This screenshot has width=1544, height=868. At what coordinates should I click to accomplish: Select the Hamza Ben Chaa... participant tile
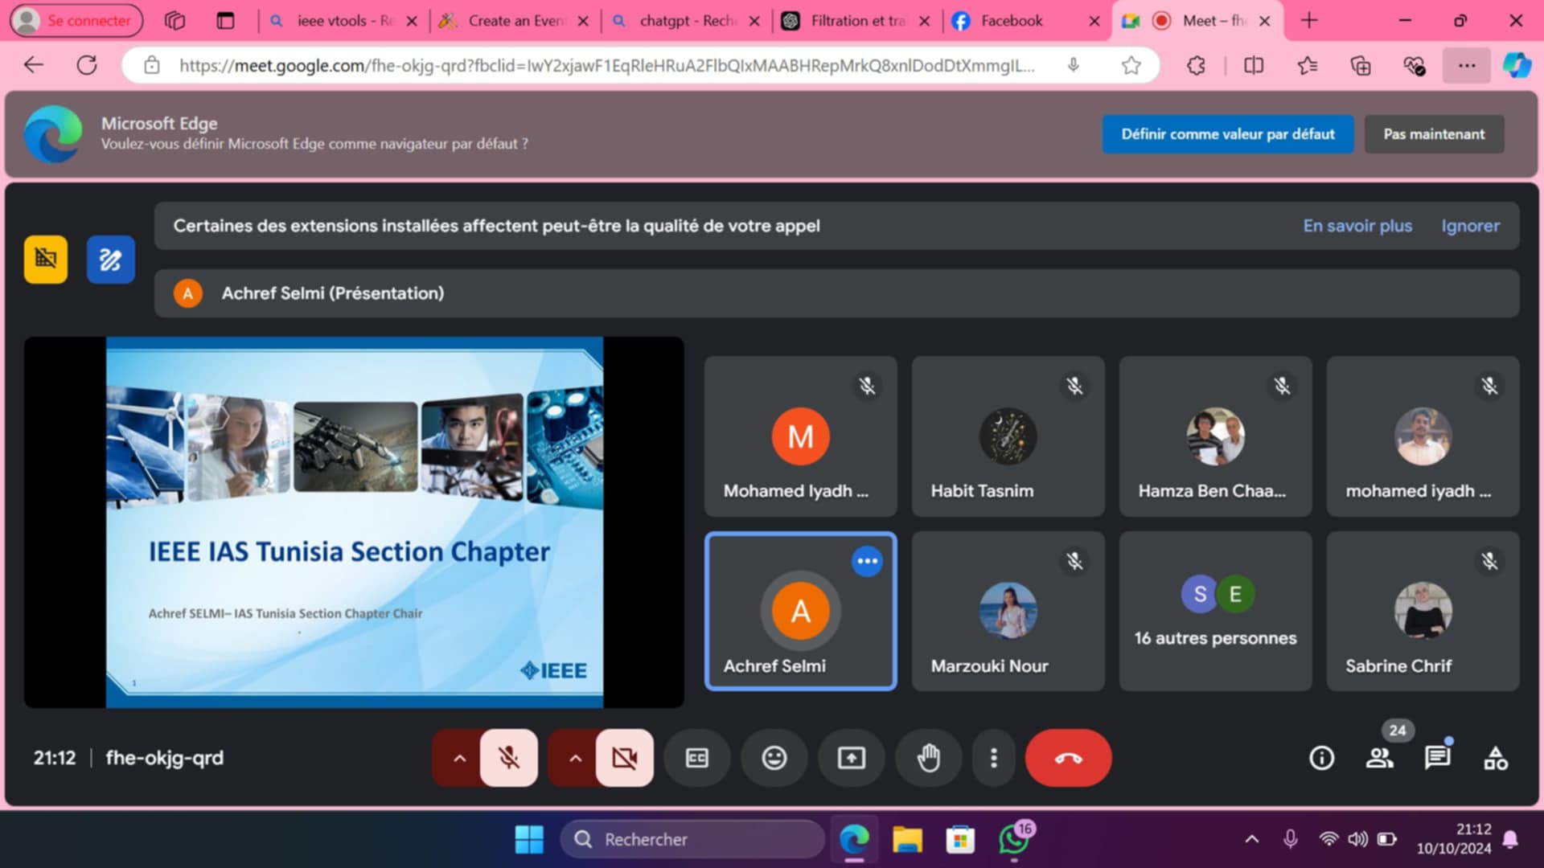pos(1215,436)
